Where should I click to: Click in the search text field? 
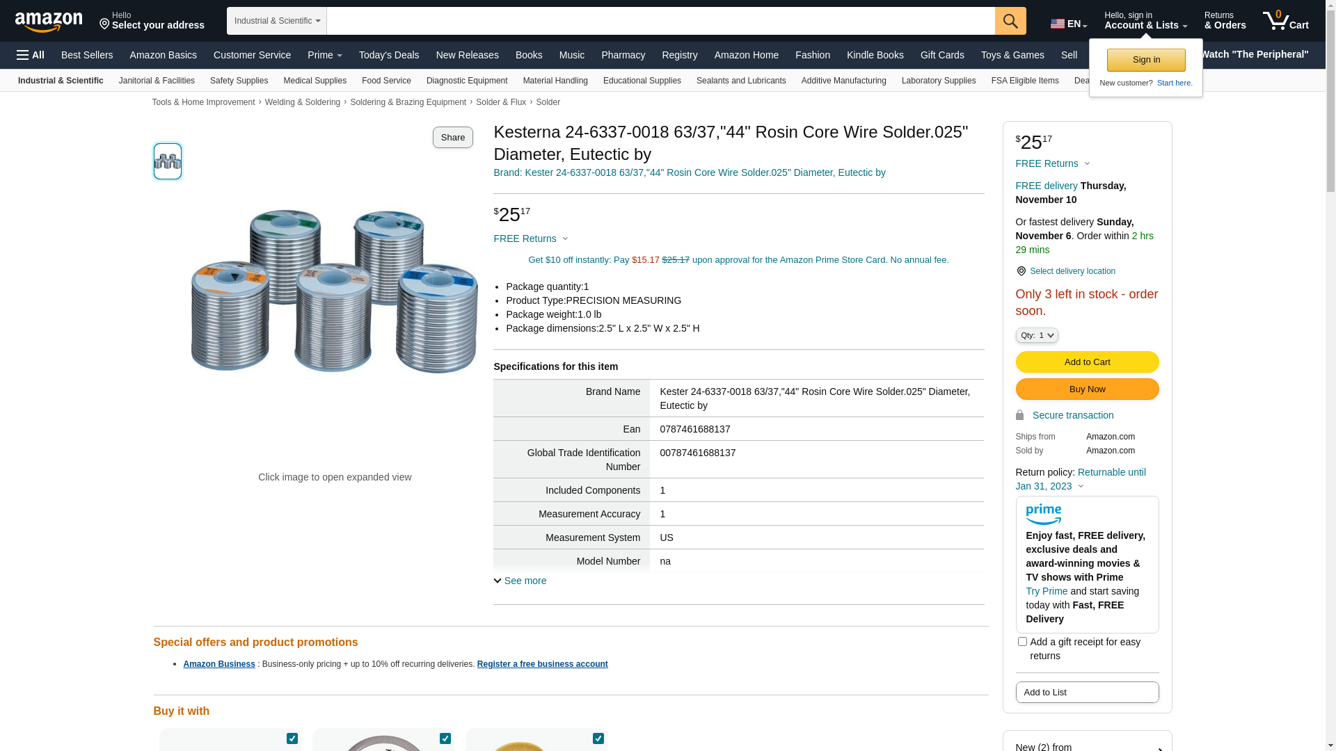(x=660, y=21)
